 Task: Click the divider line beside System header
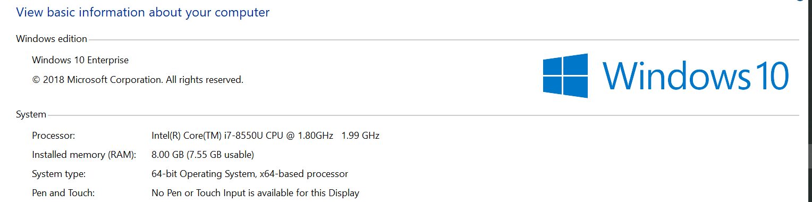pos(423,115)
